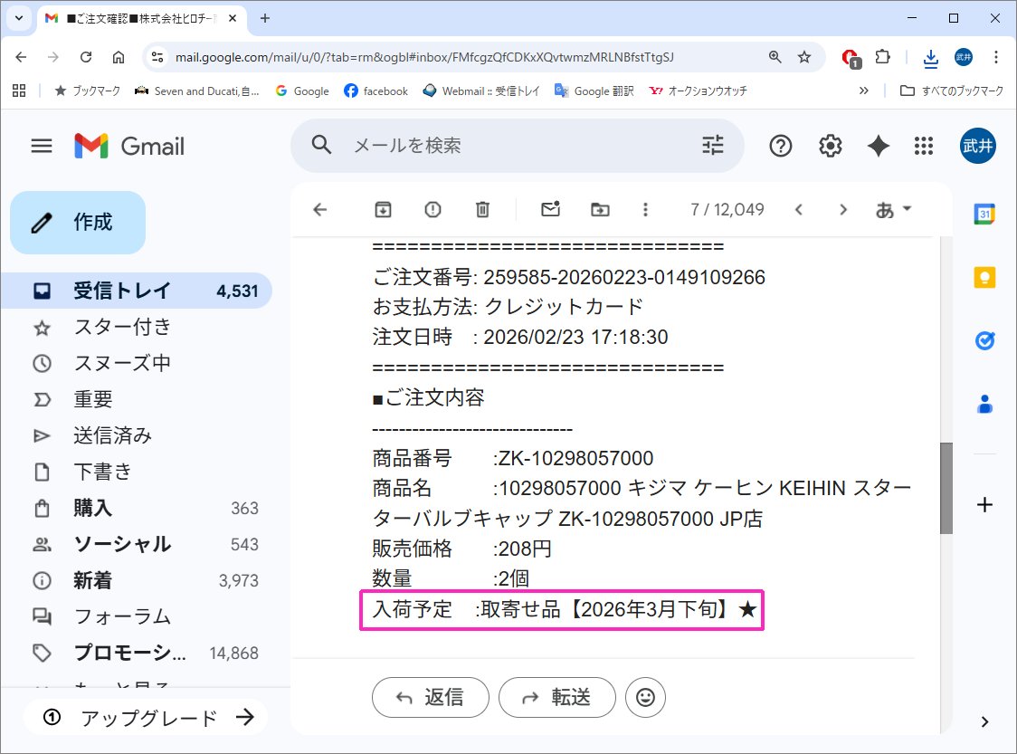The height and width of the screenshot is (754, 1017).
Task: Open more email actions menu
Action: (645, 210)
